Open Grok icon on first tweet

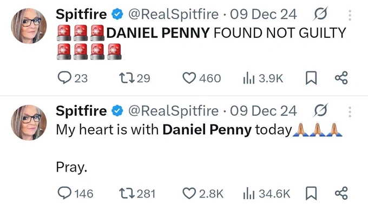(x=320, y=14)
